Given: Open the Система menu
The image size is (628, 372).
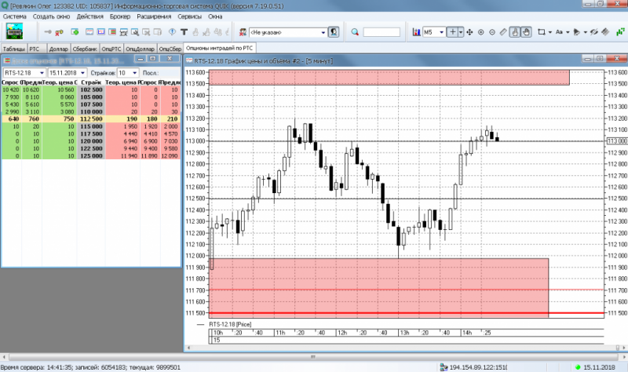Looking at the screenshot, I should (14, 16).
